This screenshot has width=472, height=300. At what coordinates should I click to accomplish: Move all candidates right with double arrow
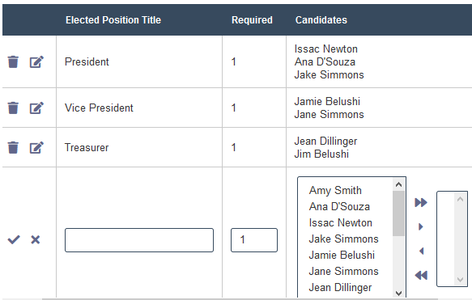(x=421, y=202)
